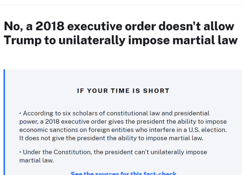Click 'U.S. election' in the summary text
This screenshot has height=175, width=245.
pyautogui.click(x=208, y=130)
